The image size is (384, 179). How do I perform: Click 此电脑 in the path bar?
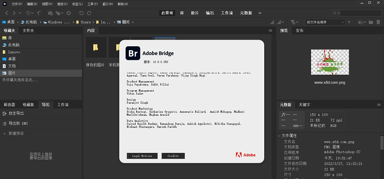point(31,22)
